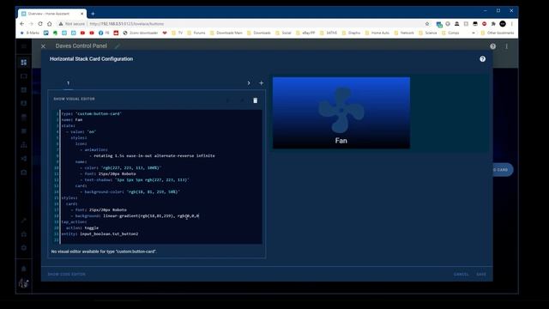Open Chrome three-dot menu
Screen dimensions: 549x309
tap(511, 24)
